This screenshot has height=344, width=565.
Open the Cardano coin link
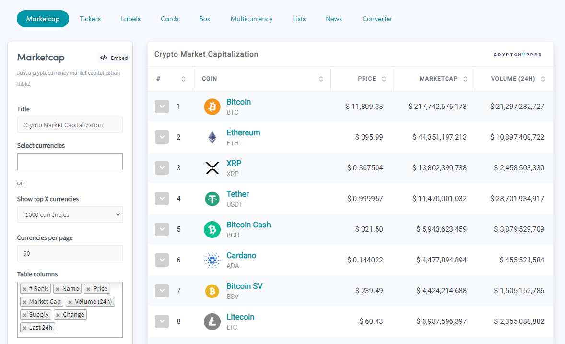pyautogui.click(x=241, y=255)
